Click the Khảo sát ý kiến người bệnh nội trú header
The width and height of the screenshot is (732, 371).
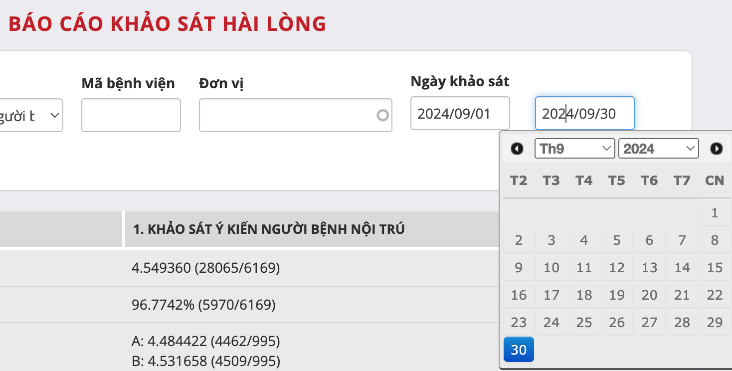pos(269,229)
